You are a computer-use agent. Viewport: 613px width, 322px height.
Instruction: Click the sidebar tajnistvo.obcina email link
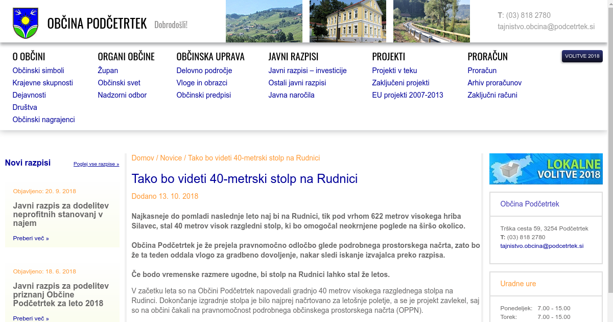541,246
